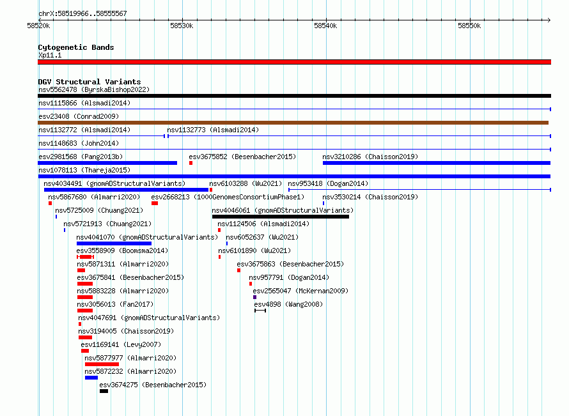Viewport: 569px width, 416px height.
Task: Click esv3675841 (Besenbacher2015) label
Action: pos(130,277)
